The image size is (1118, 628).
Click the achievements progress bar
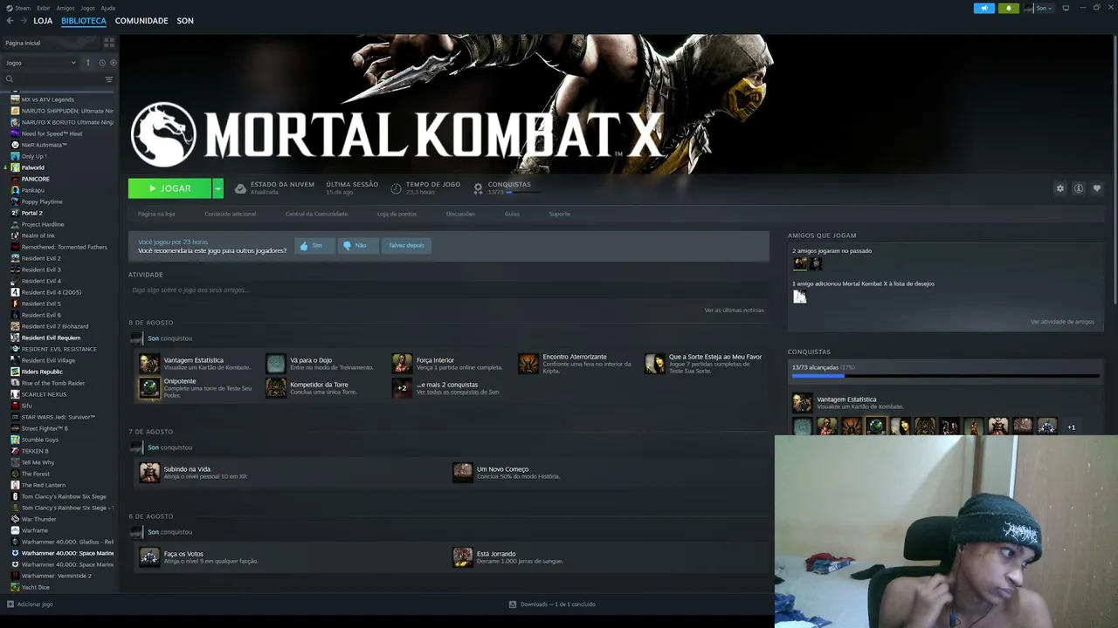coord(945,377)
